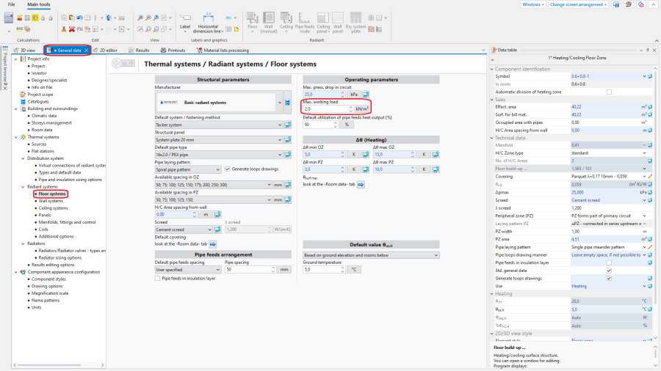The image size is (661, 371).
Task: Click apply icon next to System plate 20 mm
Action: point(287,139)
